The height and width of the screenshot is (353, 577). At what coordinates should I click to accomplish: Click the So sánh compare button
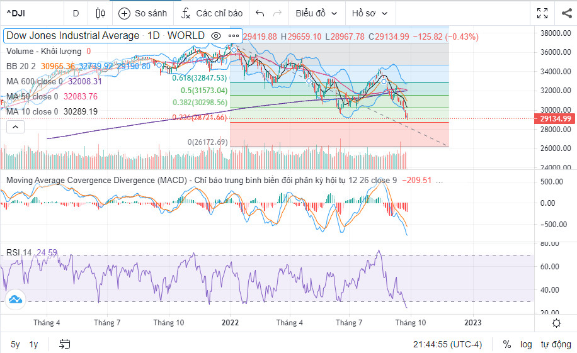coord(143,14)
